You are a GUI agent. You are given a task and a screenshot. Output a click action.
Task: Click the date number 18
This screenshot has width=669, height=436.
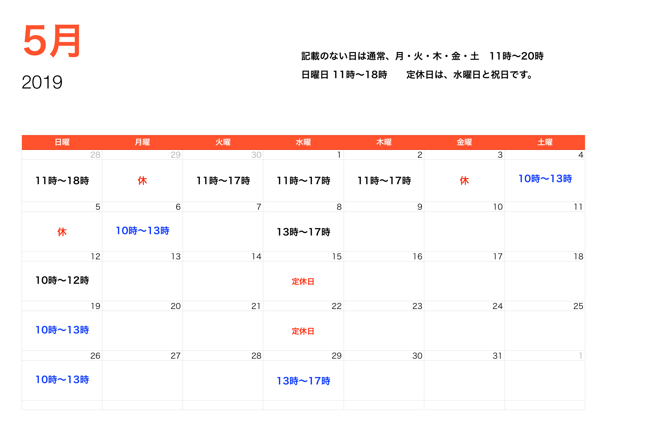579,256
